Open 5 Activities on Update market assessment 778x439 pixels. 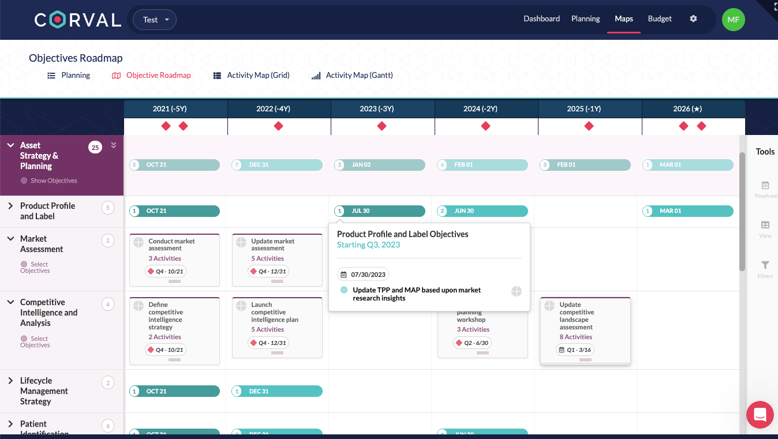[267, 258]
